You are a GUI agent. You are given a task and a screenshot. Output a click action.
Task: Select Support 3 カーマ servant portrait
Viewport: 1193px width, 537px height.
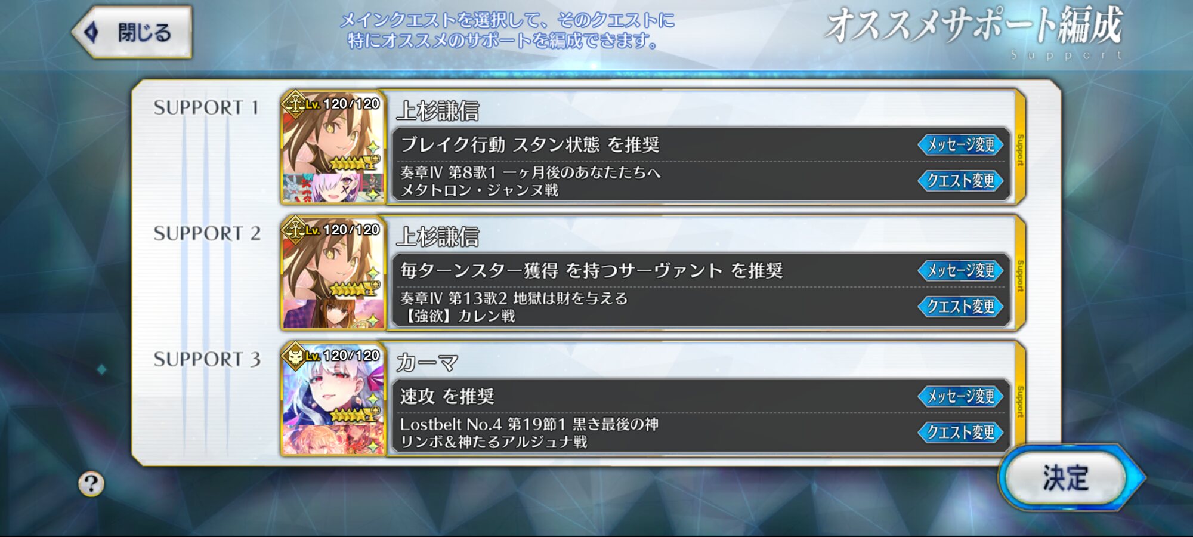(x=333, y=384)
